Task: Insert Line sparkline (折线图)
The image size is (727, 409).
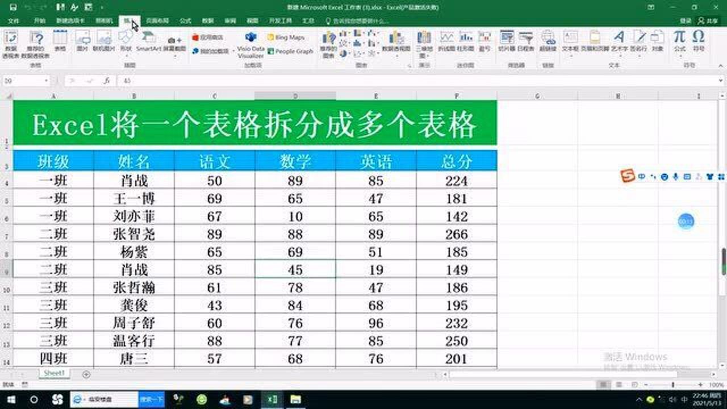Action: (446, 41)
